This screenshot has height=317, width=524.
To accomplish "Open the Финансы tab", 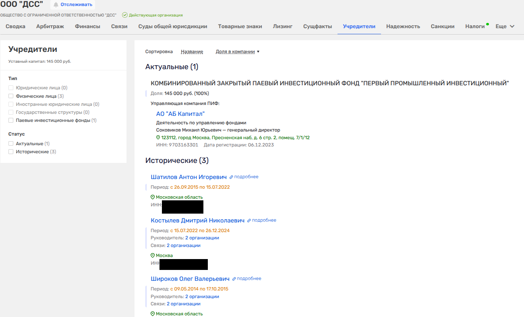I will point(87,27).
